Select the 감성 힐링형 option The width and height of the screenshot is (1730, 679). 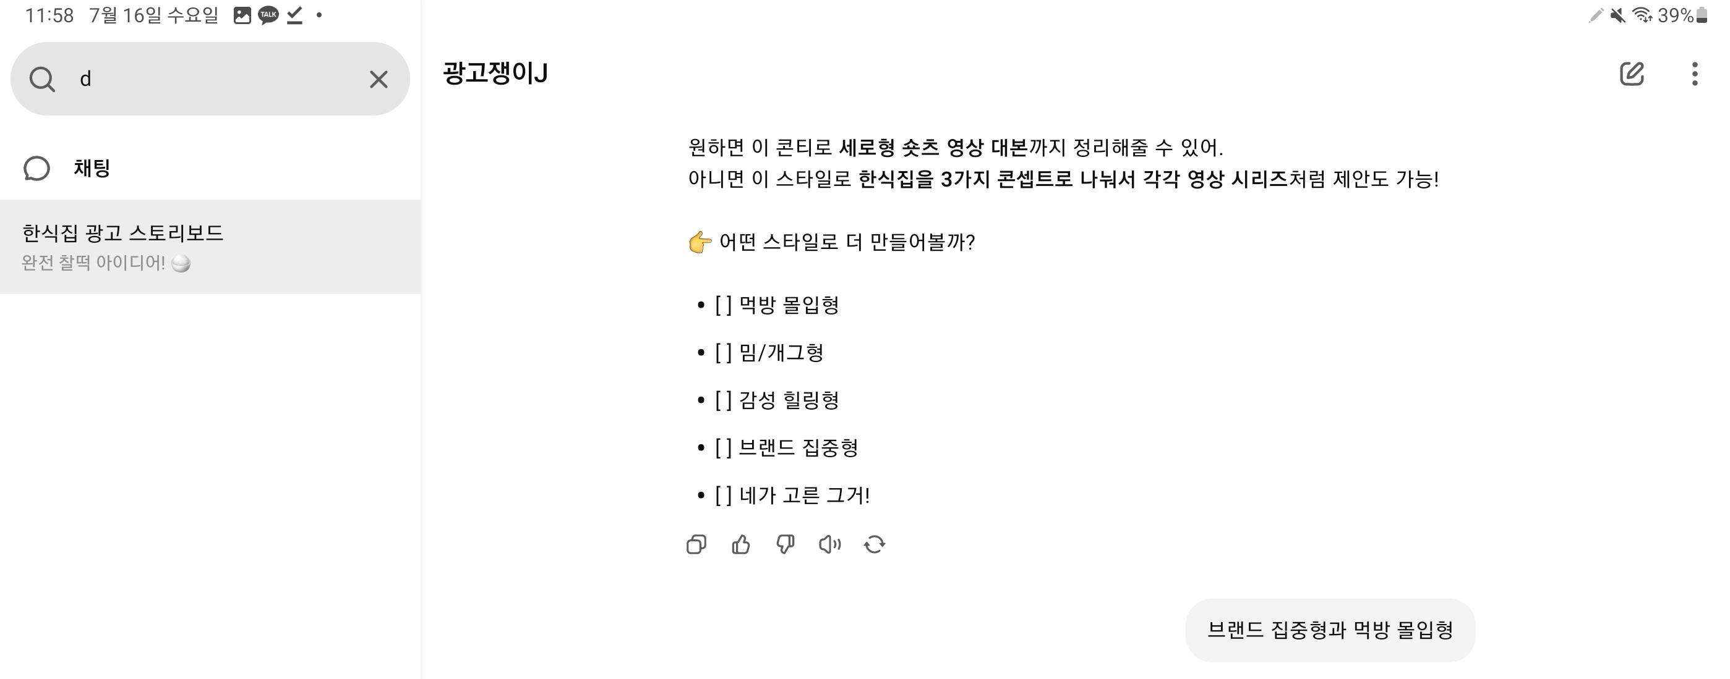(x=777, y=400)
